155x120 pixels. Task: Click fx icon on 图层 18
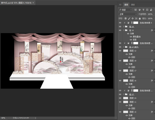[152, 61]
